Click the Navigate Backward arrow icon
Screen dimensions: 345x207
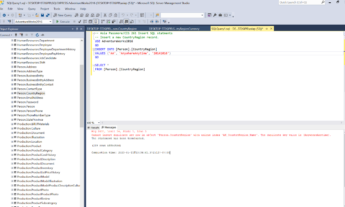pyautogui.click(x=4, y=15)
